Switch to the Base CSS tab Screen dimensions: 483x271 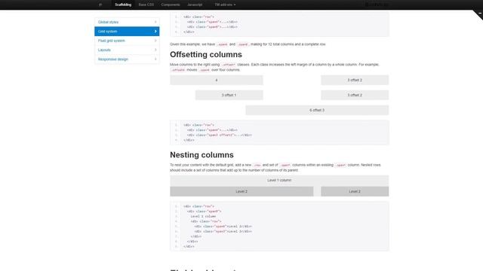[x=146, y=5]
